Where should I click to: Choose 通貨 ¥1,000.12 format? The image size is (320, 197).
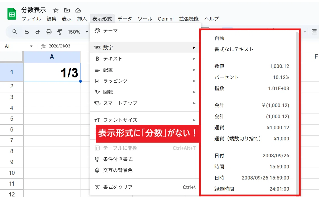[x=248, y=128]
